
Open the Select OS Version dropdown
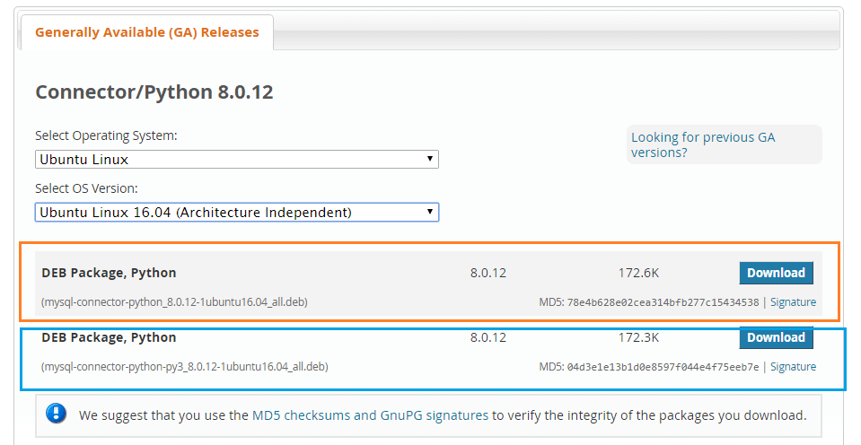[x=237, y=213]
